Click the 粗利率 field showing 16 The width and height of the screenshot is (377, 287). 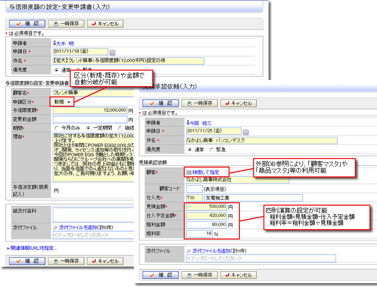199,234
